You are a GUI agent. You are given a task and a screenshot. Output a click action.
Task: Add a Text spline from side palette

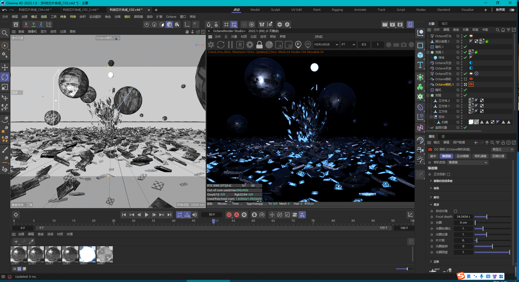point(420,65)
